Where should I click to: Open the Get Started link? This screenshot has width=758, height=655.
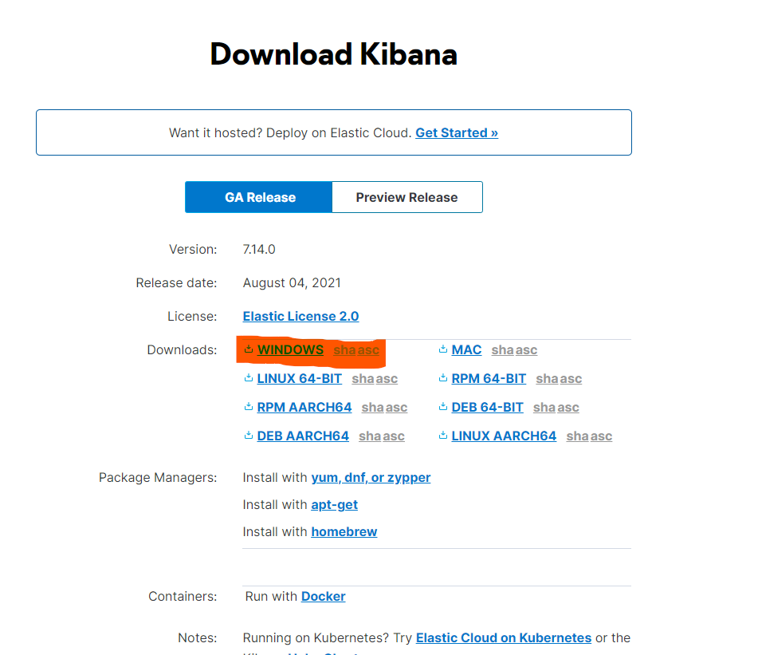(x=457, y=132)
